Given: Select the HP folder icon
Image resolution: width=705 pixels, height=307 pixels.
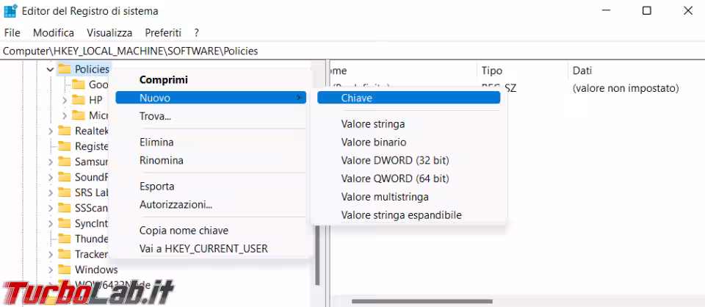Looking at the screenshot, I should (79, 100).
